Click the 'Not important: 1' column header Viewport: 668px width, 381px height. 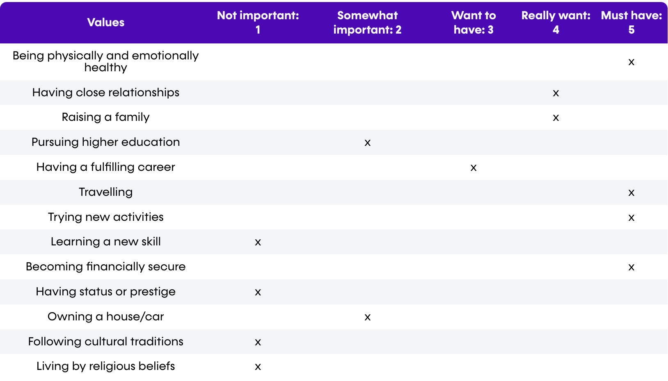pos(258,23)
